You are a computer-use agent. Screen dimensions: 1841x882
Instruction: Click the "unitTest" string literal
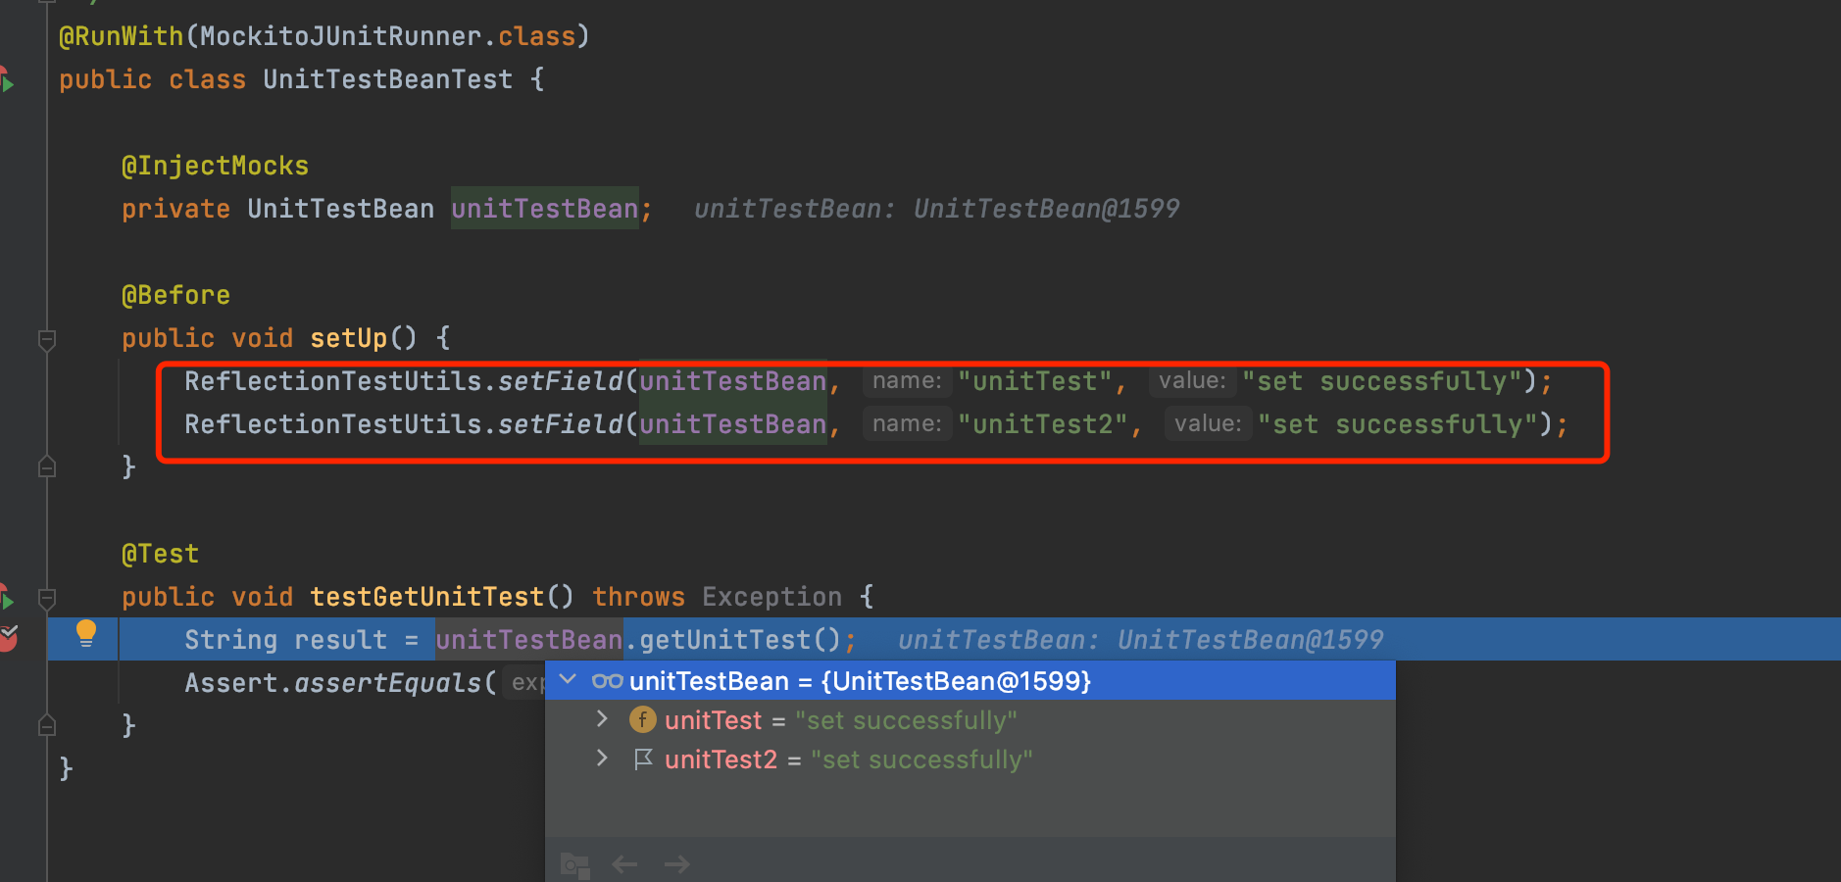1034,381
